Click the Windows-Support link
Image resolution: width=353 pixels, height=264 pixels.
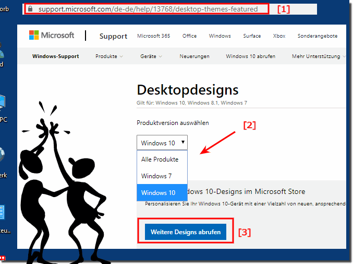click(56, 56)
